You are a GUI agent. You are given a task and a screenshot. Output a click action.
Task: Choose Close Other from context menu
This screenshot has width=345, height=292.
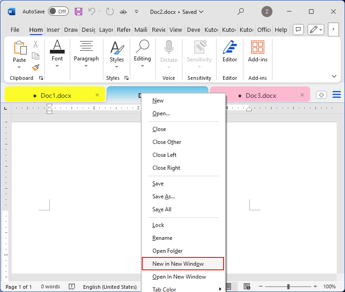click(167, 142)
